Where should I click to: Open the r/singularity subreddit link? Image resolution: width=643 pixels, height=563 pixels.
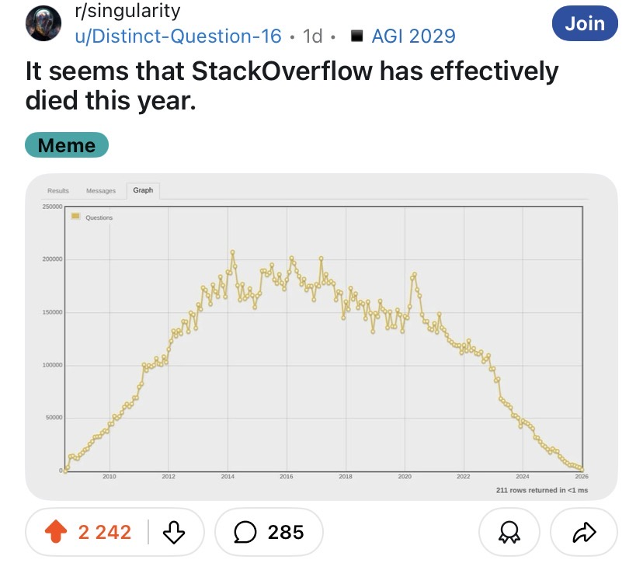coord(127,11)
